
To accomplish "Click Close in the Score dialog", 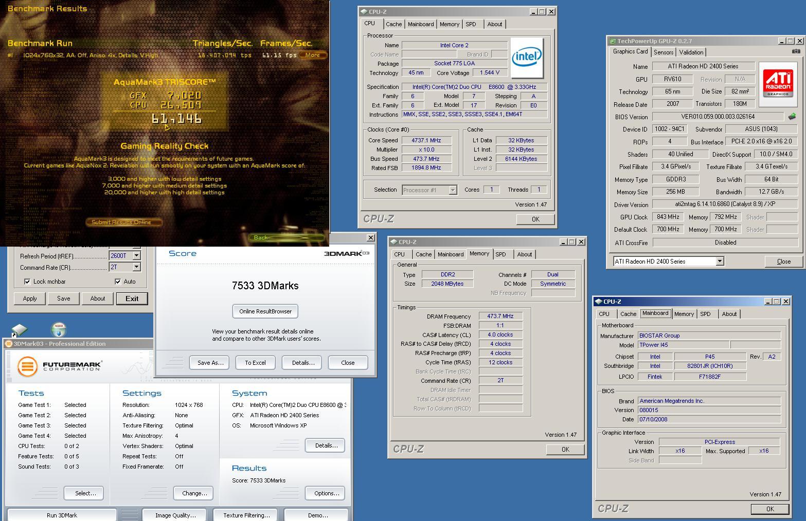I will point(348,363).
